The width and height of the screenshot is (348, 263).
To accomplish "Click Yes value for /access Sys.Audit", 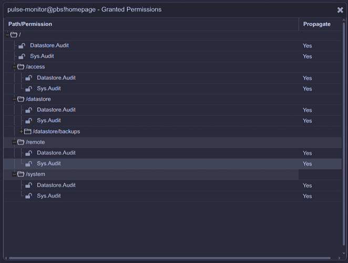I will [x=308, y=89].
